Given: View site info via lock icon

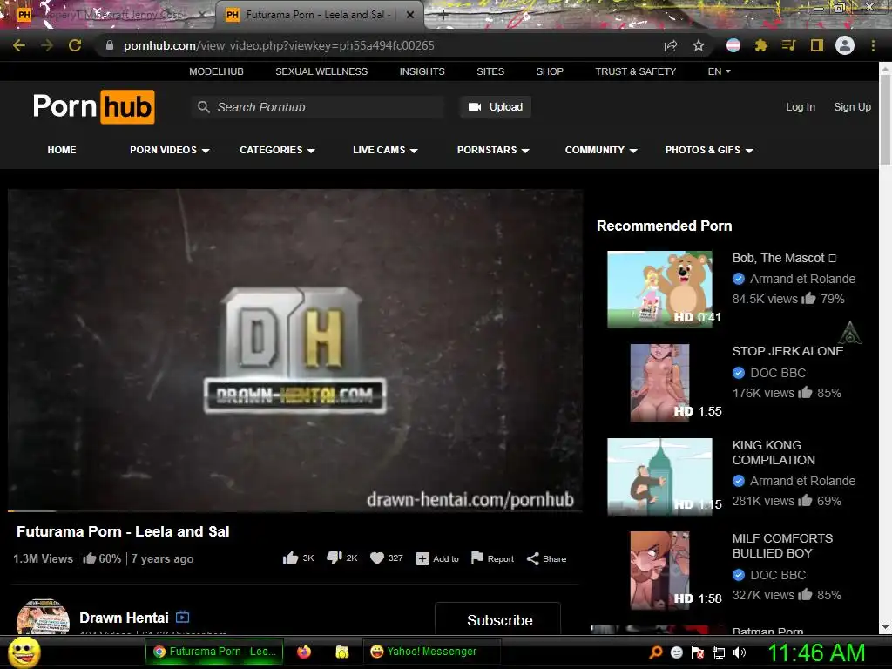Looking at the screenshot, I should pyautogui.click(x=110, y=45).
